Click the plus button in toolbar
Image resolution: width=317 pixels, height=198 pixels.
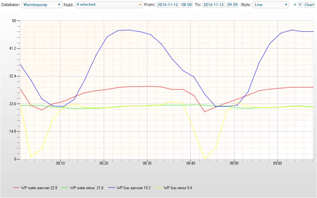[x=295, y=5]
